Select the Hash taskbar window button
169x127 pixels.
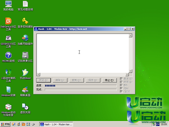tap(56, 124)
